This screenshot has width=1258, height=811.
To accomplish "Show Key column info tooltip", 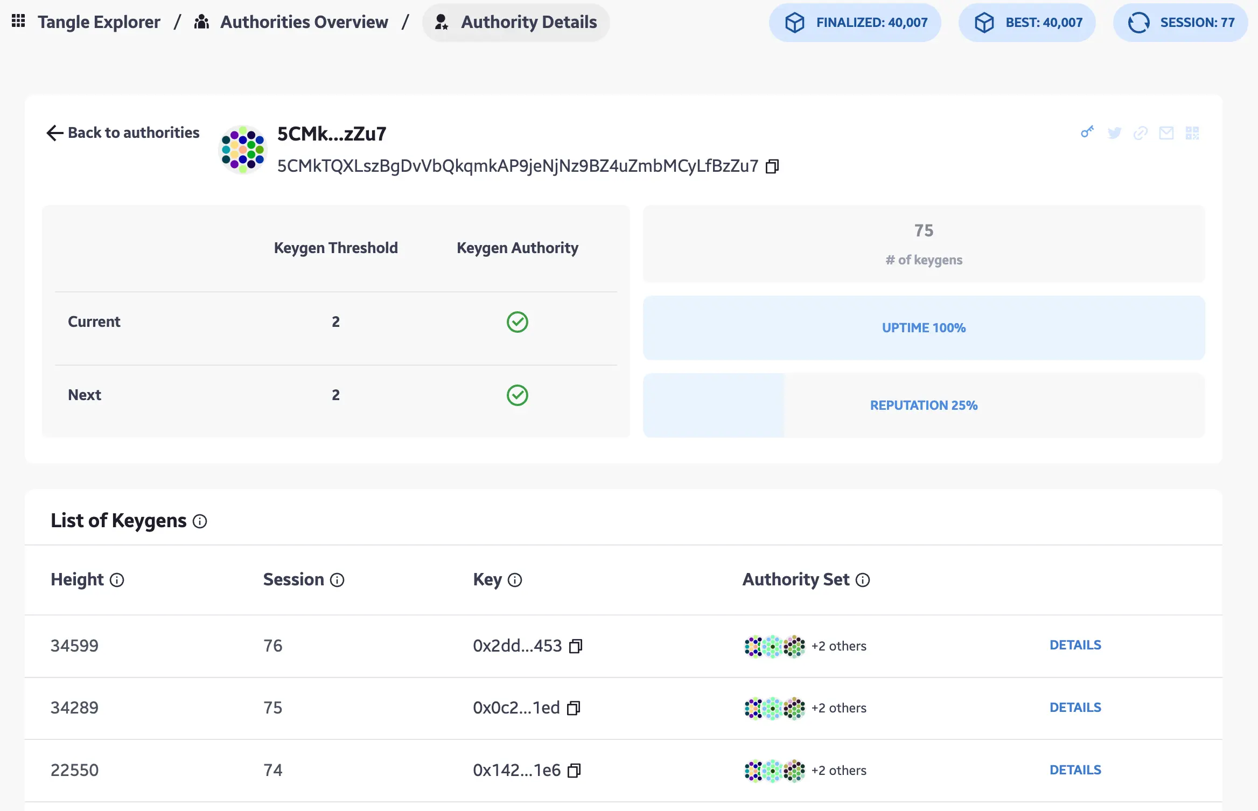I will click(x=515, y=580).
